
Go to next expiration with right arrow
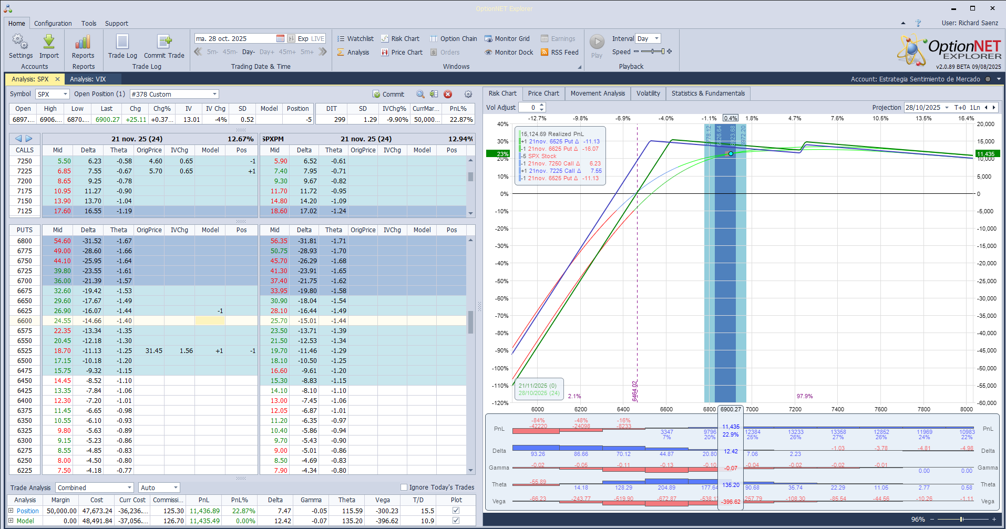29,139
